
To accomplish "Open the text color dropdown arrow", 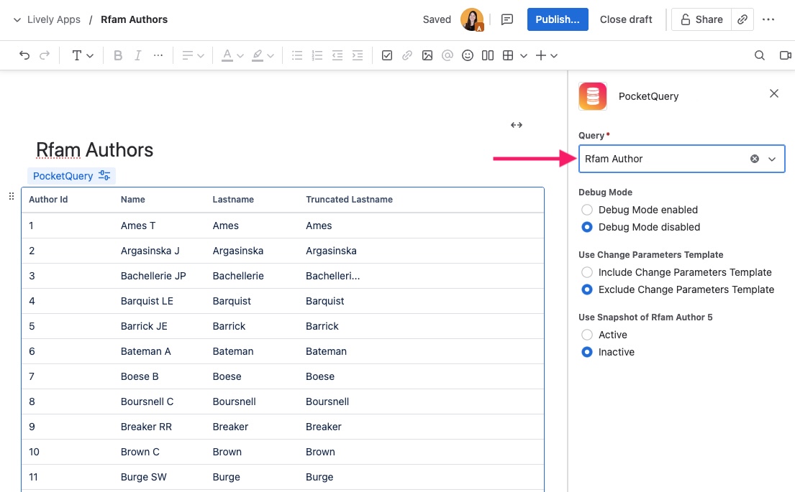I will click(240, 56).
